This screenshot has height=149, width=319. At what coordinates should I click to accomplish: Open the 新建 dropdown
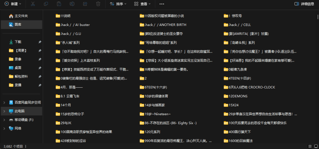[13, 4]
